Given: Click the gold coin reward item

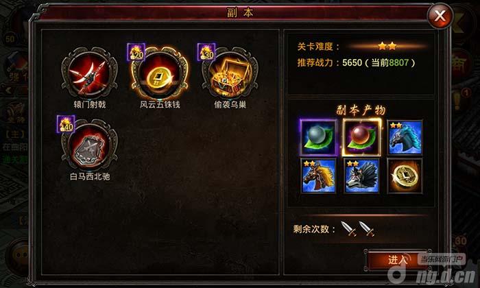Looking at the screenshot, I should 405,176.
